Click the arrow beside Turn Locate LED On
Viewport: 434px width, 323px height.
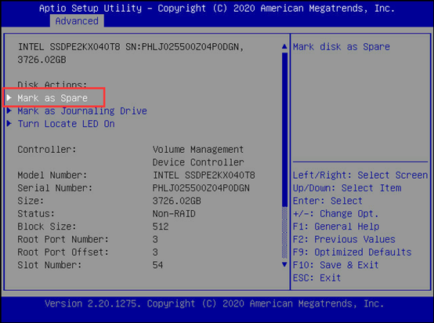pyautogui.click(x=9, y=123)
